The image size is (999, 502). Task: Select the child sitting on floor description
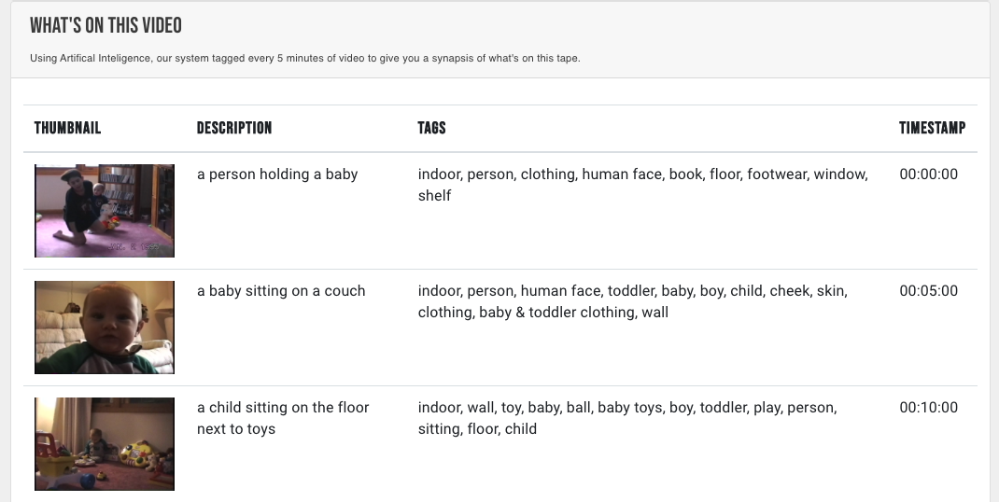click(283, 418)
